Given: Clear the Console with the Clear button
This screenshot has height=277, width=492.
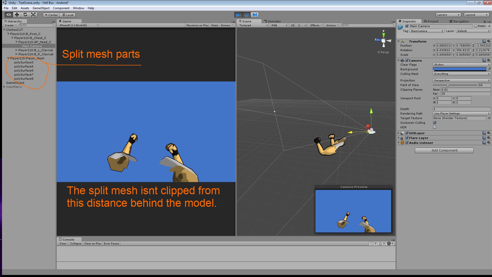Looking at the screenshot, I should (x=63, y=243).
